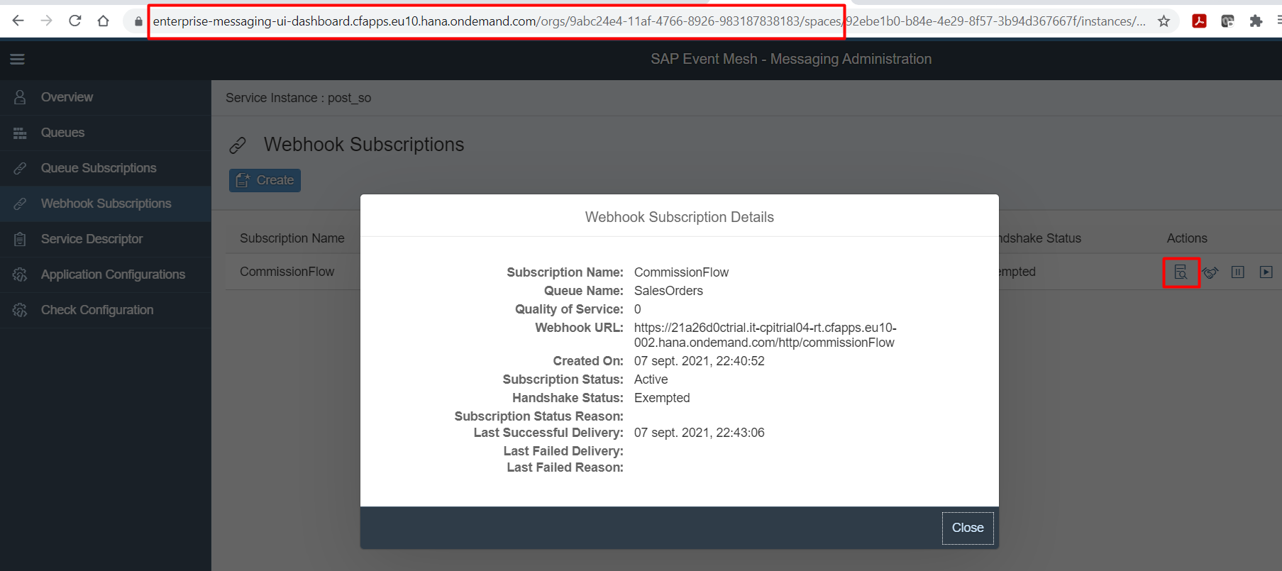
Task: Click the address bar URL
Action: pyautogui.click(x=649, y=21)
